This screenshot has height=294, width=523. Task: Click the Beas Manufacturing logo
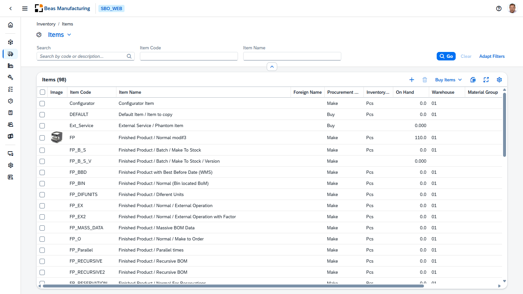click(x=62, y=8)
